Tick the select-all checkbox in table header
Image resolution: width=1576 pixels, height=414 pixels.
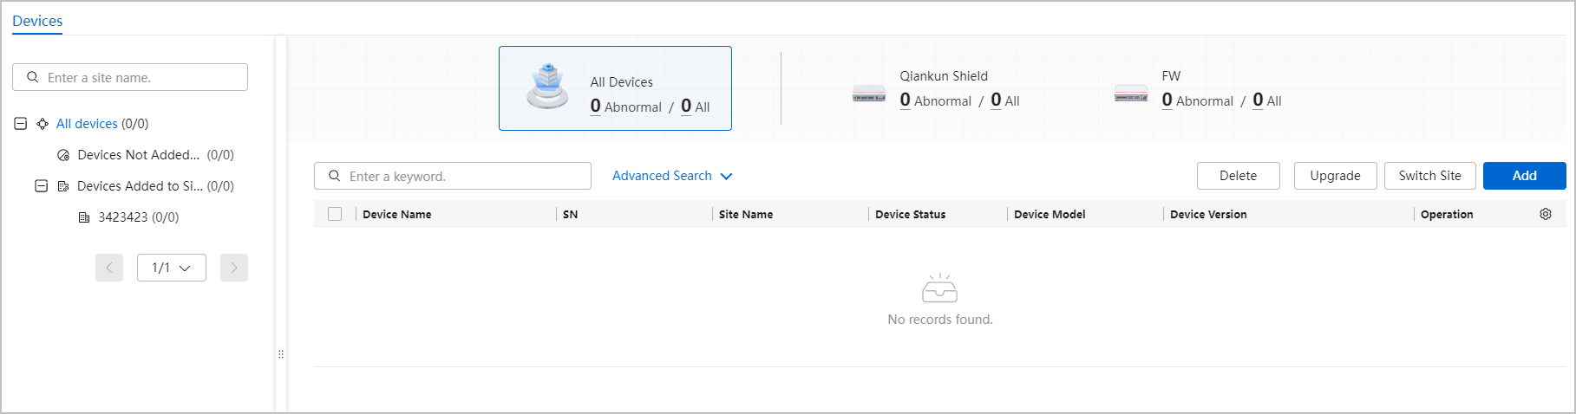tap(335, 214)
